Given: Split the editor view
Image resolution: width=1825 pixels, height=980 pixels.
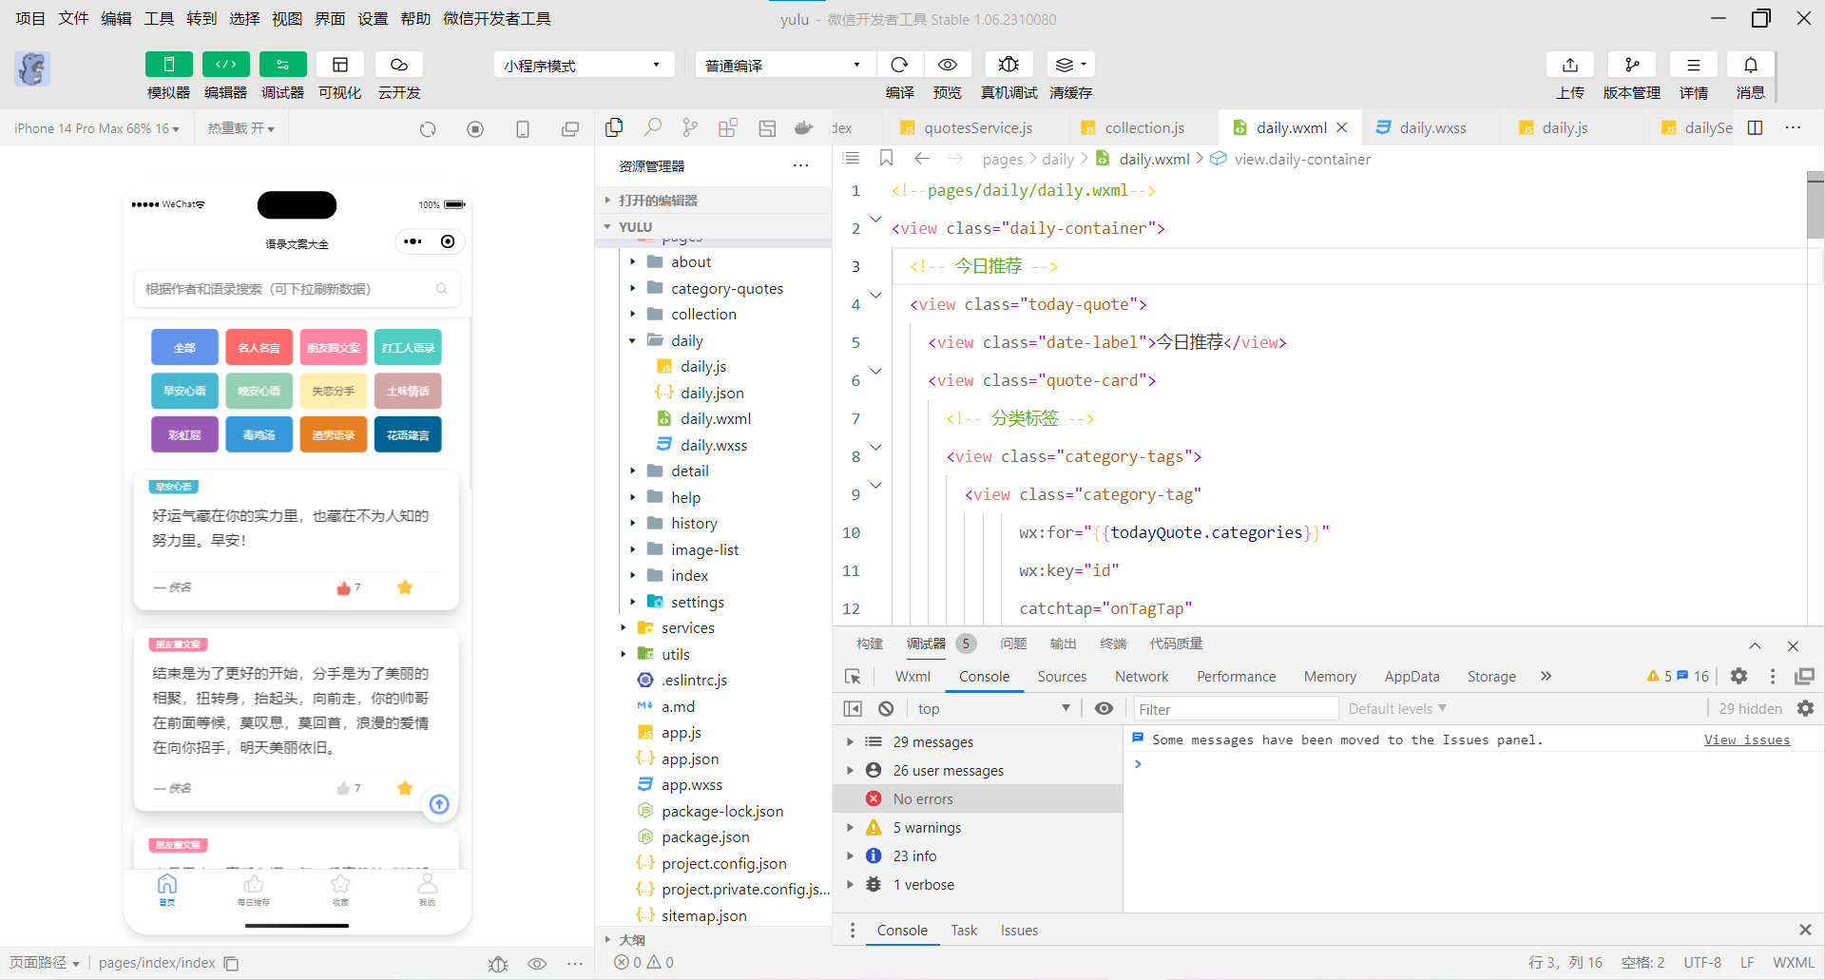Looking at the screenshot, I should 1756,127.
